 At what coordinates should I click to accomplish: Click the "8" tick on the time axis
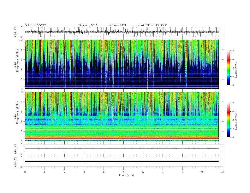(x=182, y=172)
